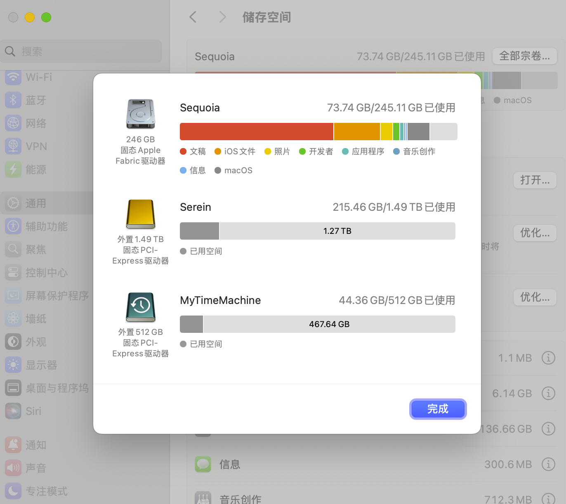Click the back chevron near 储存空间
Viewport: 566px width, 504px height.
(193, 17)
